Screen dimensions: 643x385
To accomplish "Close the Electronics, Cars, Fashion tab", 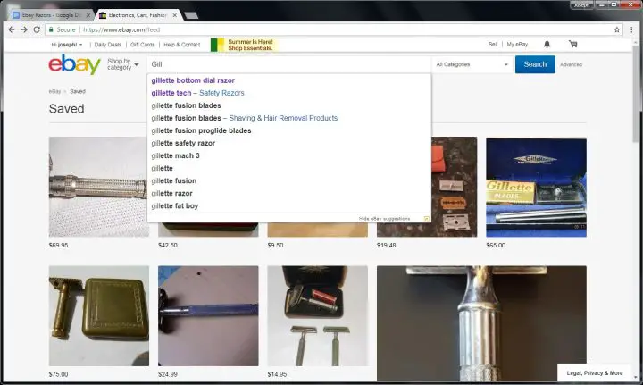I will point(175,15).
